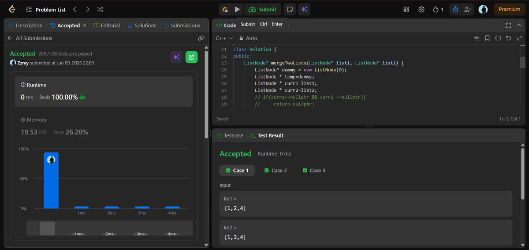Submit the solution
Viewport: 529px width, 250px height.
[263, 9]
